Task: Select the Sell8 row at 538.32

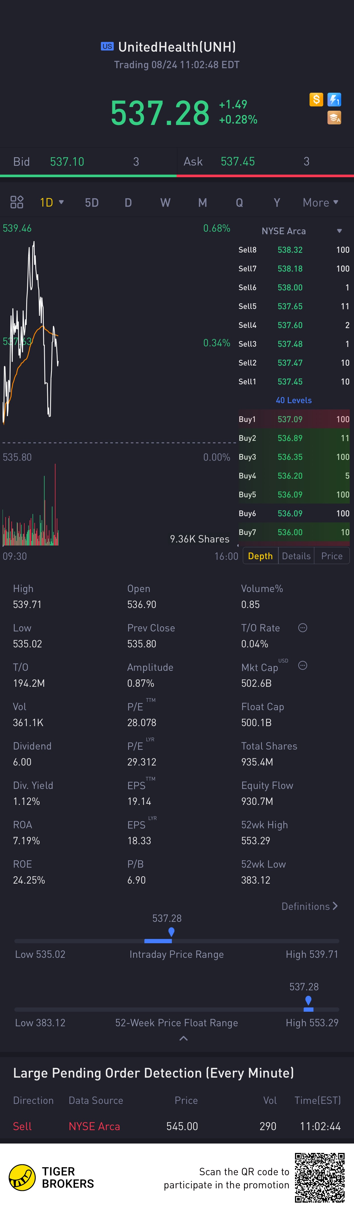Action: click(294, 250)
